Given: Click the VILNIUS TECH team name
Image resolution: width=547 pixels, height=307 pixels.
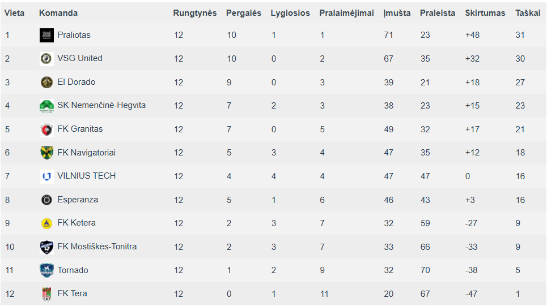Looking at the screenshot, I should click(x=87, y=176).
